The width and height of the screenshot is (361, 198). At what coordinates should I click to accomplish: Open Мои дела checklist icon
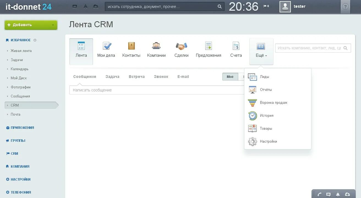click(107, 46)
